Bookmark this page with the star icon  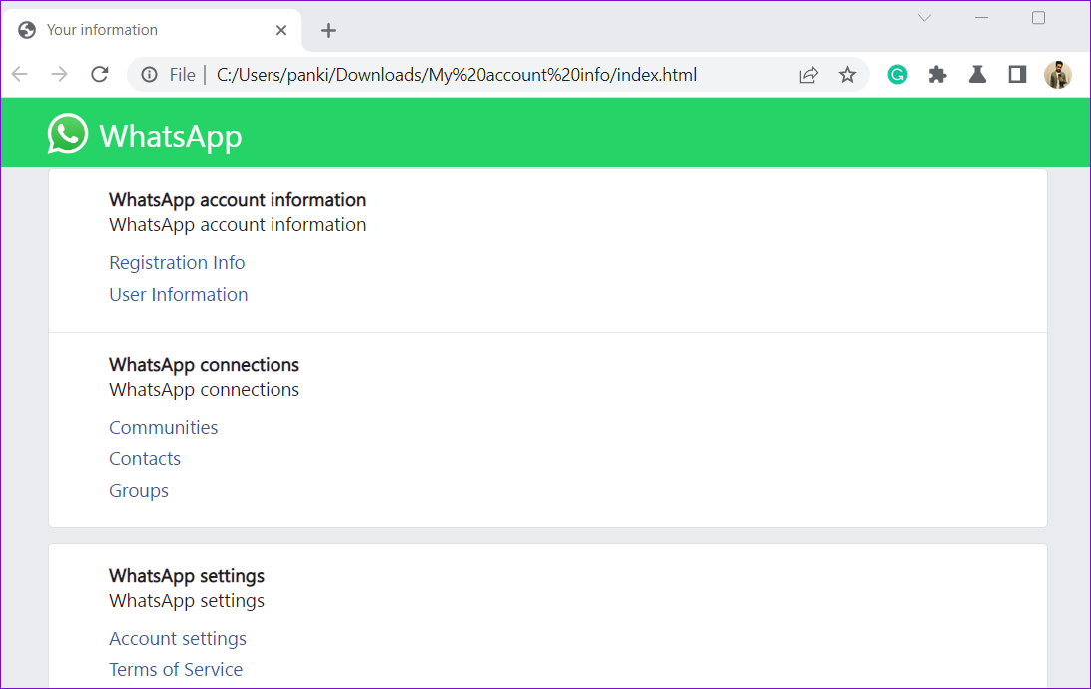[847, 75]
